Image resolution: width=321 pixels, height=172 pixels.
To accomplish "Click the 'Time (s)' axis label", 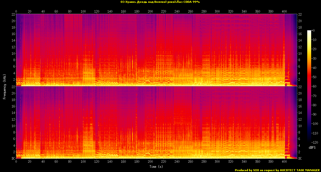I will click(x=157, y=167).
